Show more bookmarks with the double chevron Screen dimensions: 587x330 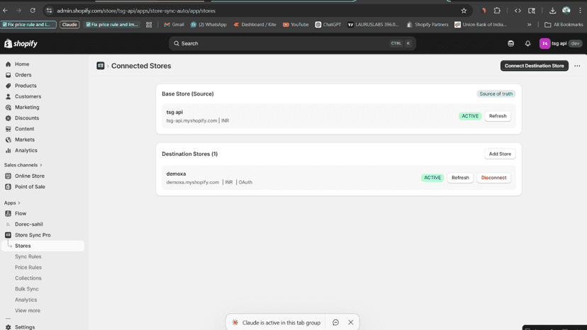coord(529,24)
